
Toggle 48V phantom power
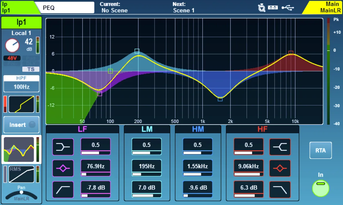pyautogui.click(x=12, y=58)
